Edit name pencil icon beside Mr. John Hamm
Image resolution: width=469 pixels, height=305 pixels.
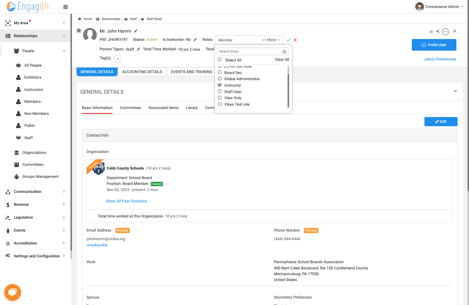tap(136, 31)
